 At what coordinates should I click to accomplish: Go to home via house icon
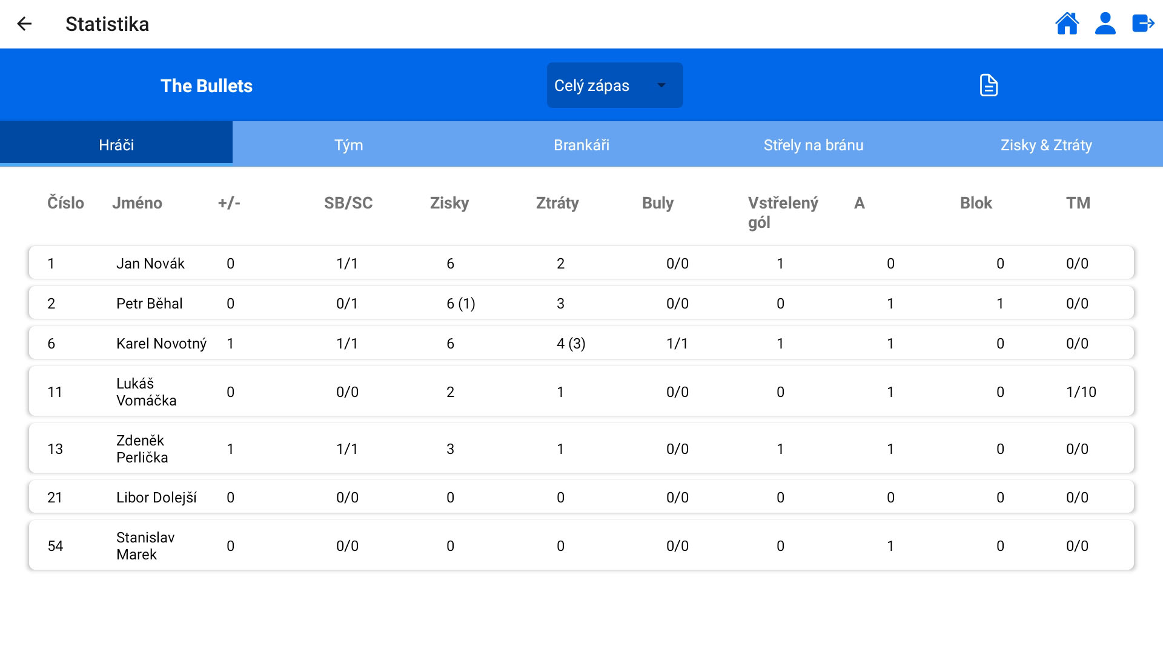tap(1067, 24)
